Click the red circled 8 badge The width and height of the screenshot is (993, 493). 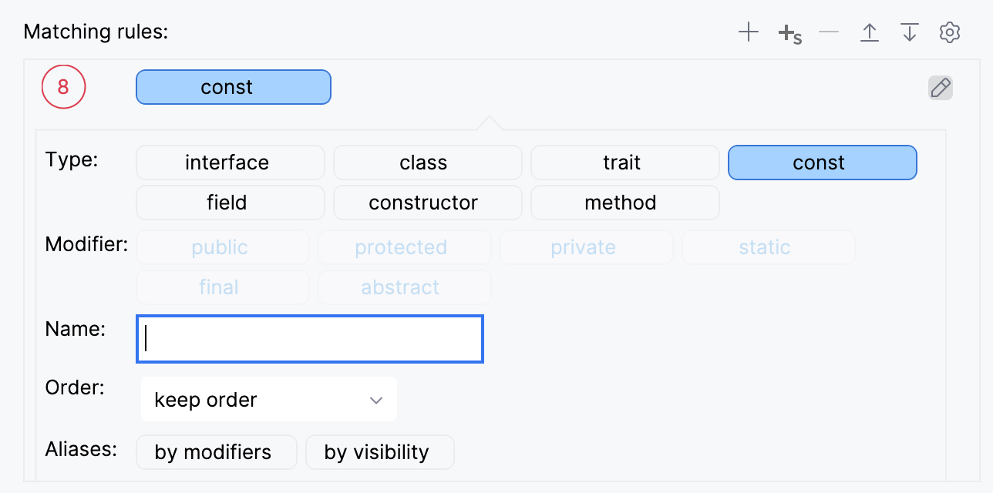click(x=63, y=87)
